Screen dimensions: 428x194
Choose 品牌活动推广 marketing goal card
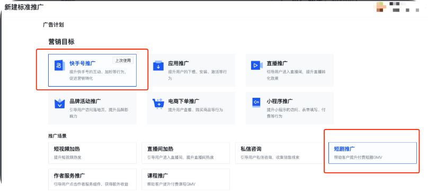tap(92, 108)
